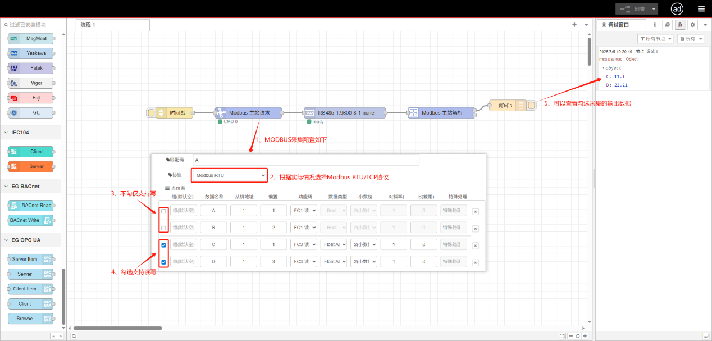Open the configuration nodes gear icon
The image size is (712, 341).
(692, 25)
